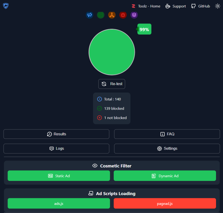
Task: Click the Ad Scripts Loading heading icon
Action: (91, 193)
